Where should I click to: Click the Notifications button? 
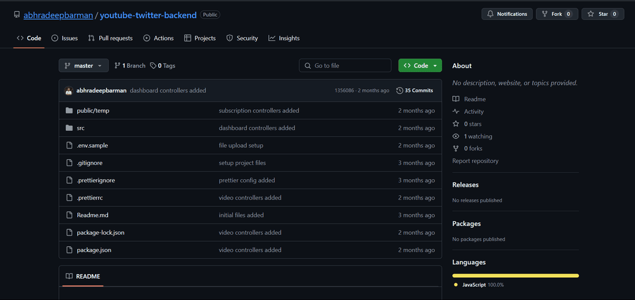[507, 14]
